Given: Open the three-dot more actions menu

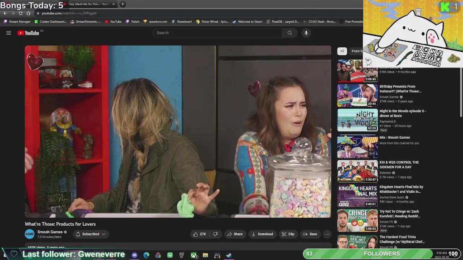Looking at the screenshot, I should (x=327, y=234).
